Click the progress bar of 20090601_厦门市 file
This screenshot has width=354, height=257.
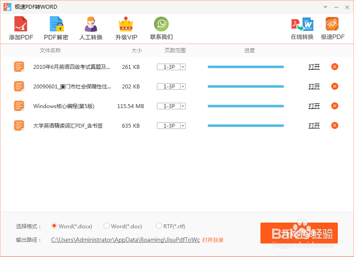click(245, 86)
